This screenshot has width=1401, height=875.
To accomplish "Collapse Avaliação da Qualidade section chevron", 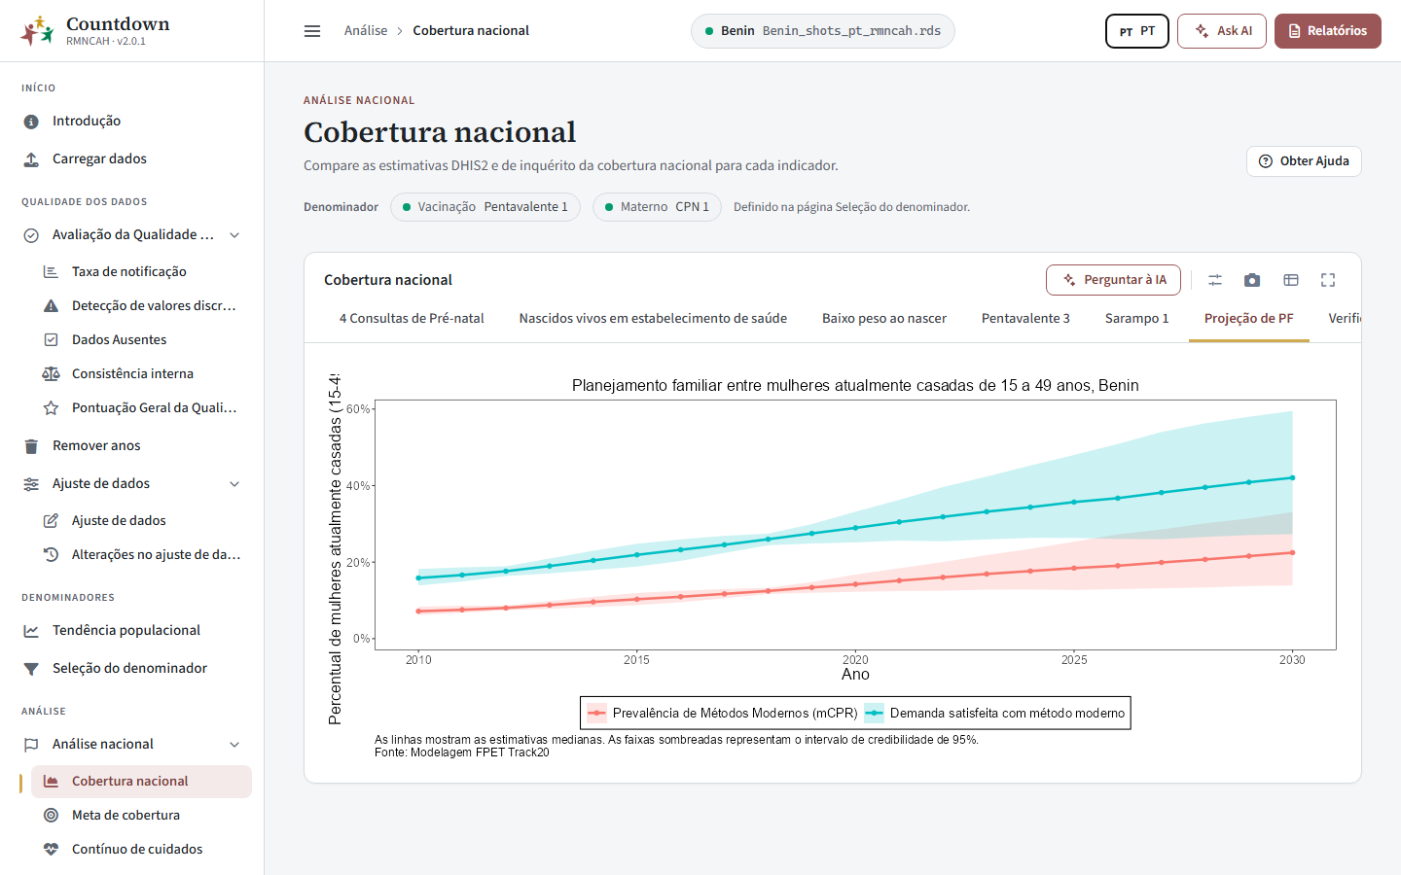I will click(x=234, y=235).
